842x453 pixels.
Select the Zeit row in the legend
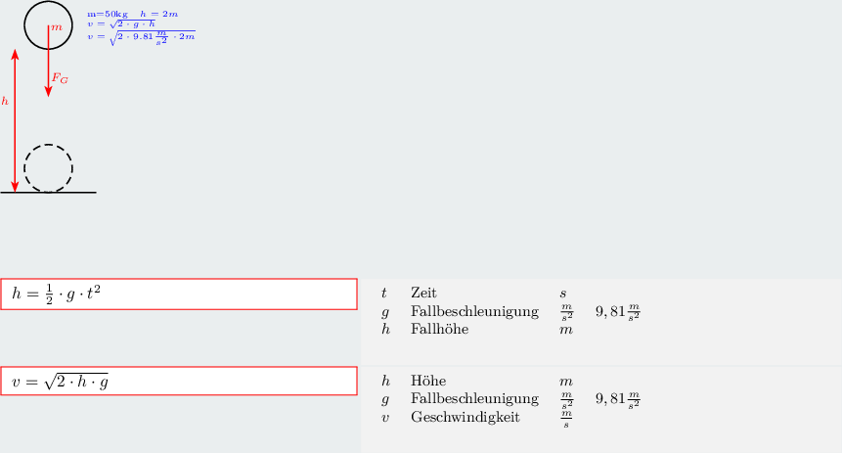pos(474,293)
